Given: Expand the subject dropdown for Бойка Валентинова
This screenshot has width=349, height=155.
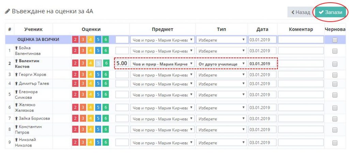Looking at the screenshot, I should (x=163, y=51).
